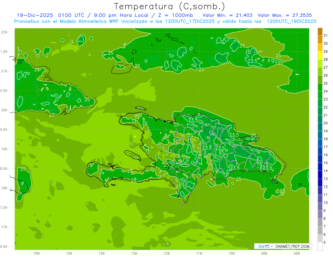Image resolution: width=333 pixels, height=257 pixels.
Task: Click the brown legend band above 31
Action: point(320,32)
